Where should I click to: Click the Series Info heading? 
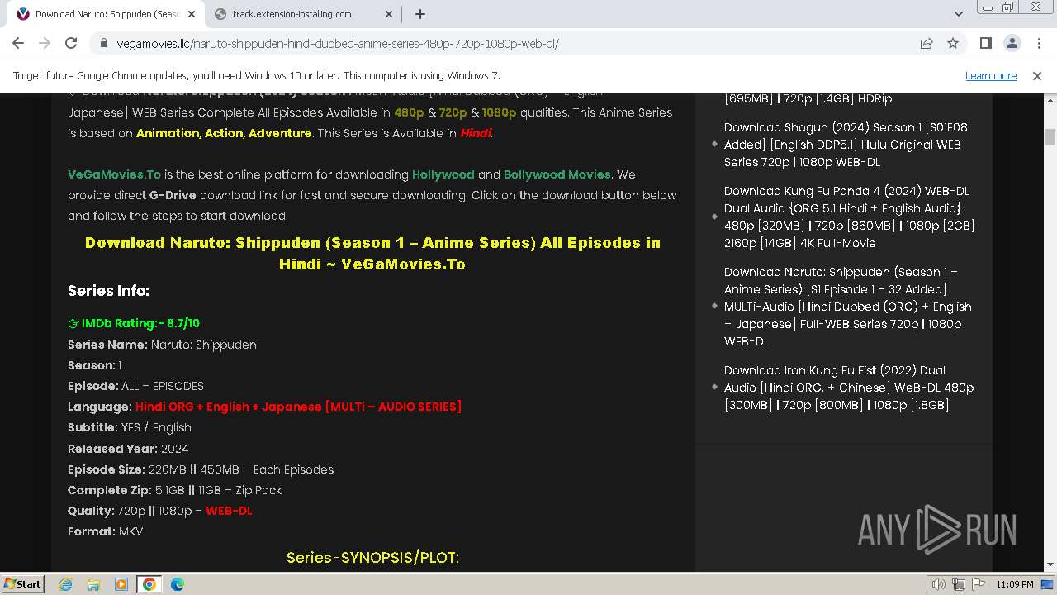108,291
